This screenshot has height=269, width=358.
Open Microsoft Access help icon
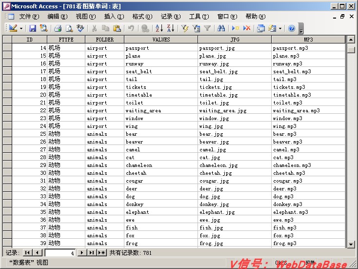pyautogui.click(x=292, y=28)
